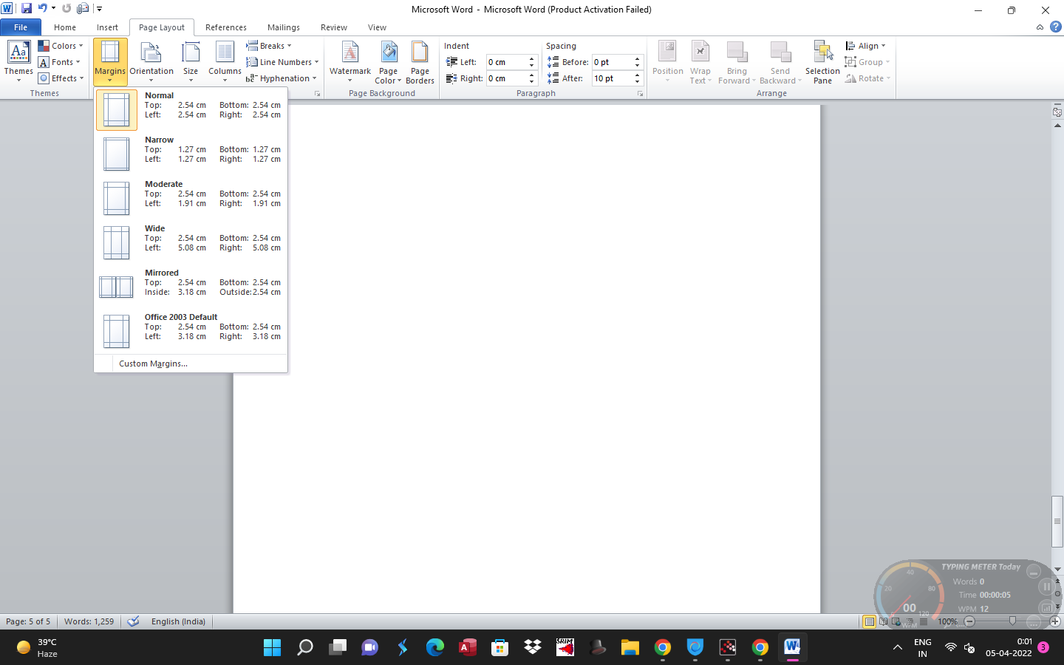Select the Mirrored margins preset

pyautogui.click(x=191, y=287)
